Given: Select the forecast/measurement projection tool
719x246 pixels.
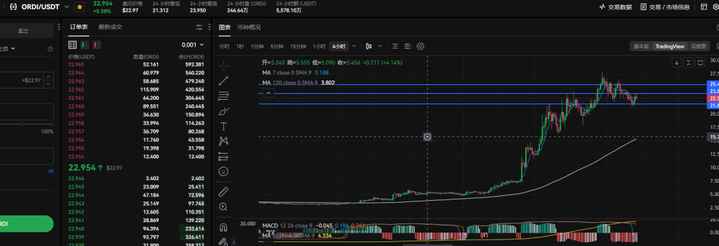Looking at the screenshot, I should click(x=223, y=156).
